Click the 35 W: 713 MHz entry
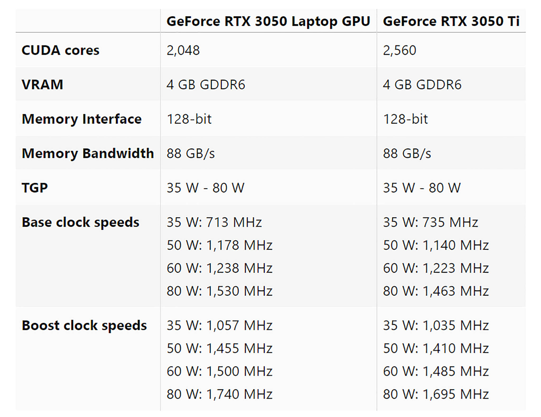The height and width of the screenshot is (417, 541). coord(214,222)
